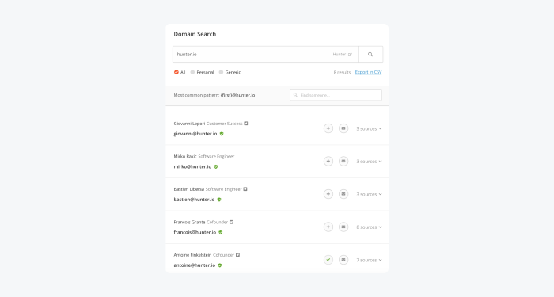Add Giovanni Lepori to leads with plus icon
Screen dimensions: 554x297
(328, 128)
